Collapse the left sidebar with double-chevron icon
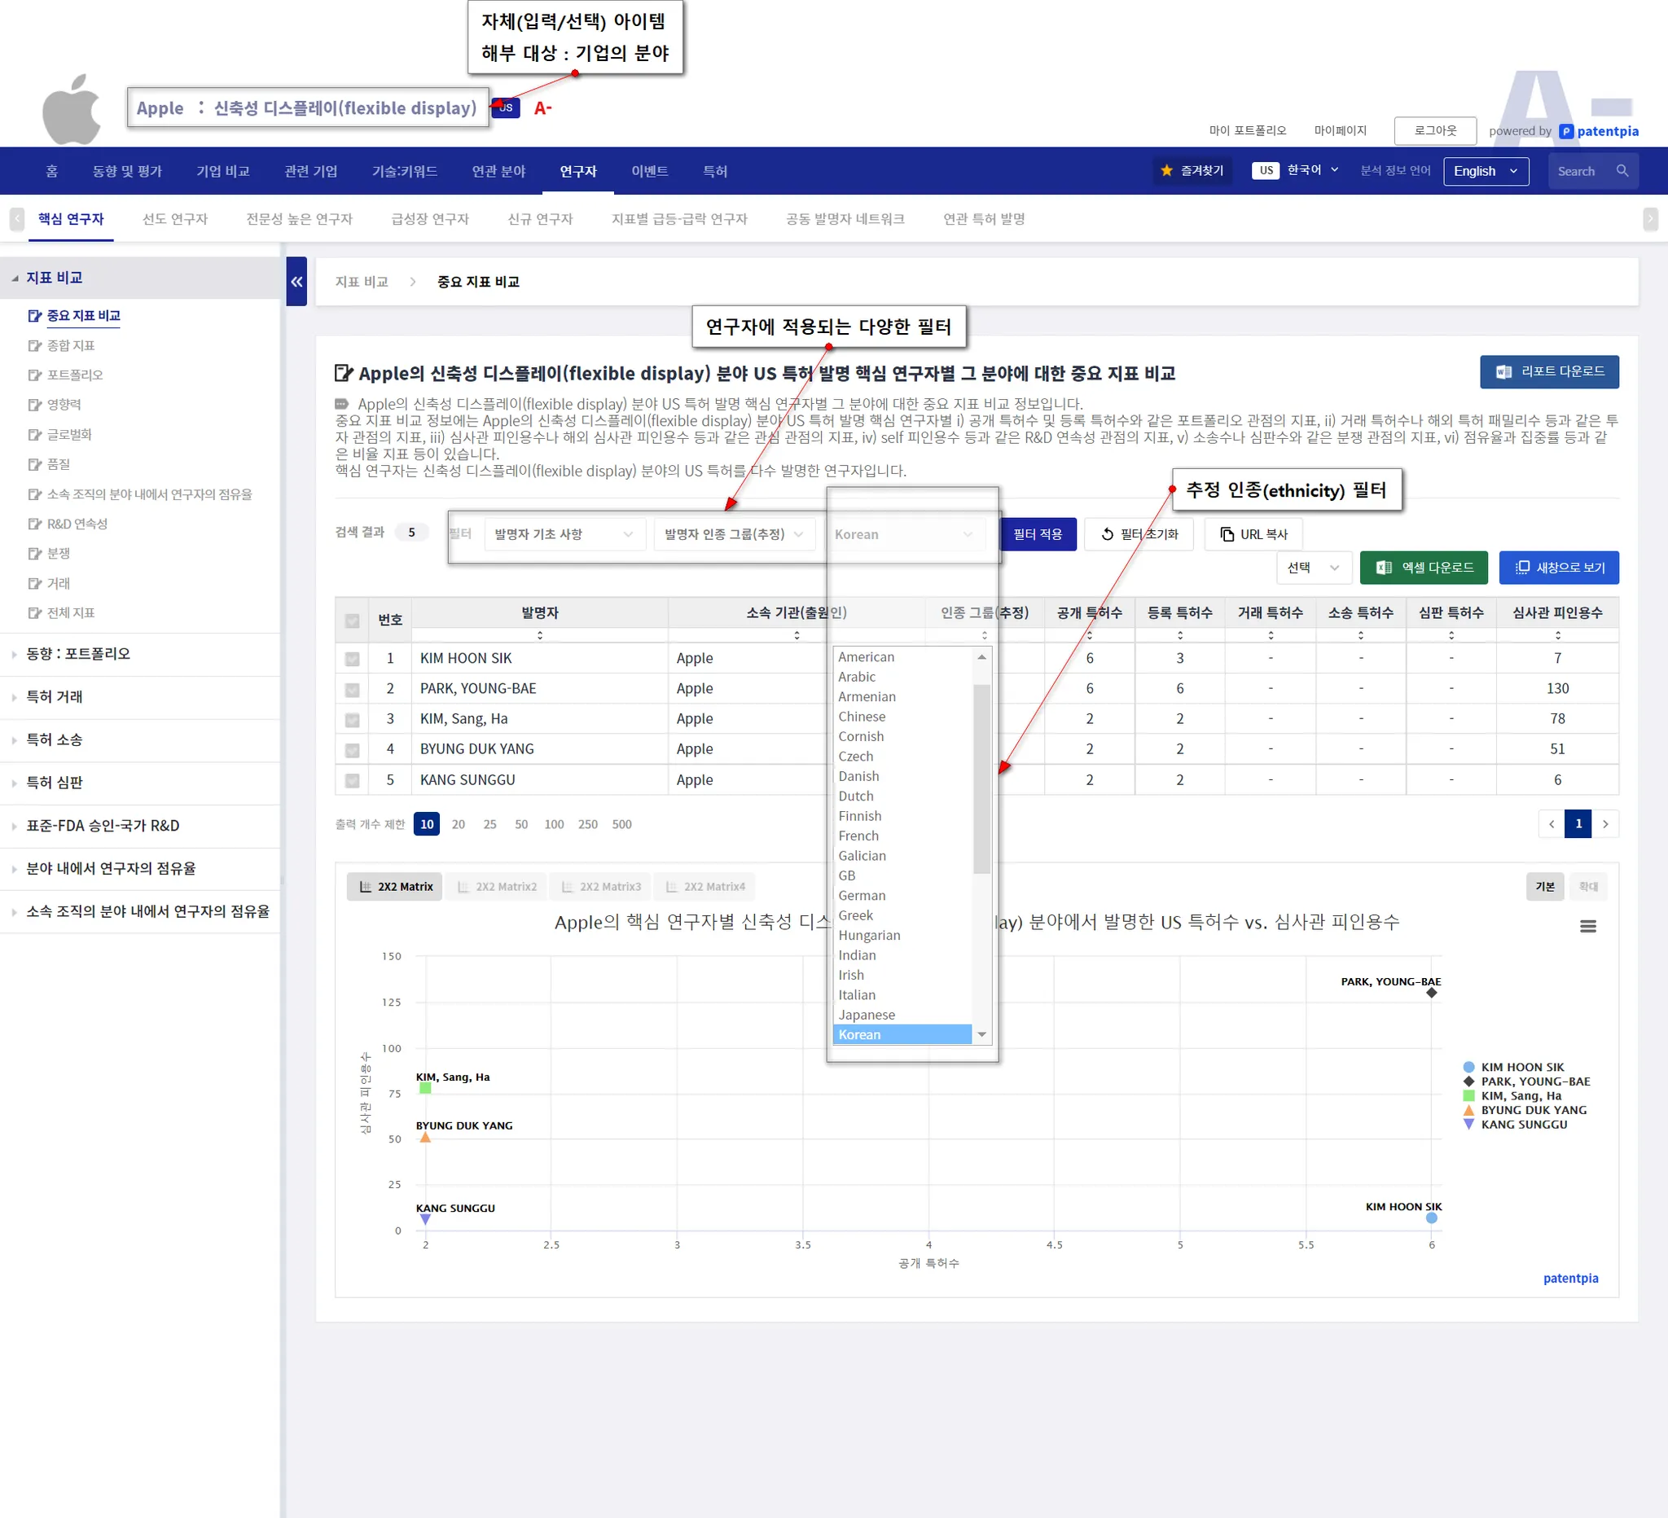1668x1518 pixels. click(296, 282)
